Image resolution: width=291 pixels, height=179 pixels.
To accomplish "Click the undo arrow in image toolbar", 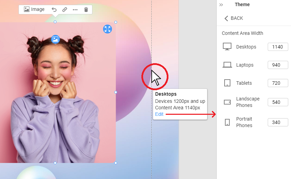I will pyautogui.click(x=54, y=10).
